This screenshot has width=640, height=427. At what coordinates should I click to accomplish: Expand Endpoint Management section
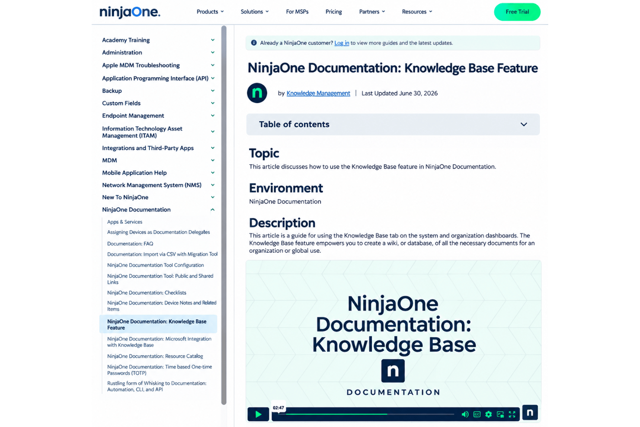[158, 116]
